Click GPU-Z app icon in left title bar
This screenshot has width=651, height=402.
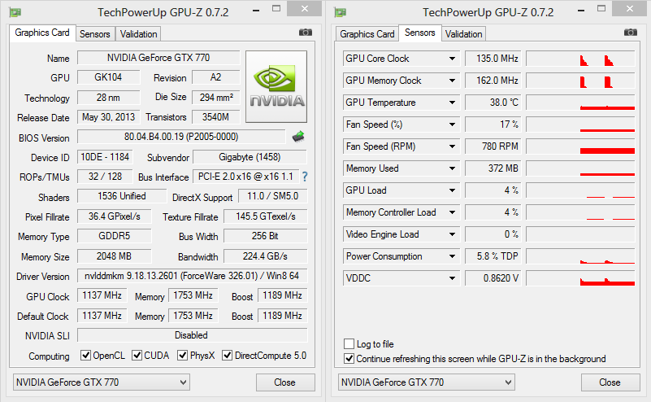[x=15, y=12]
